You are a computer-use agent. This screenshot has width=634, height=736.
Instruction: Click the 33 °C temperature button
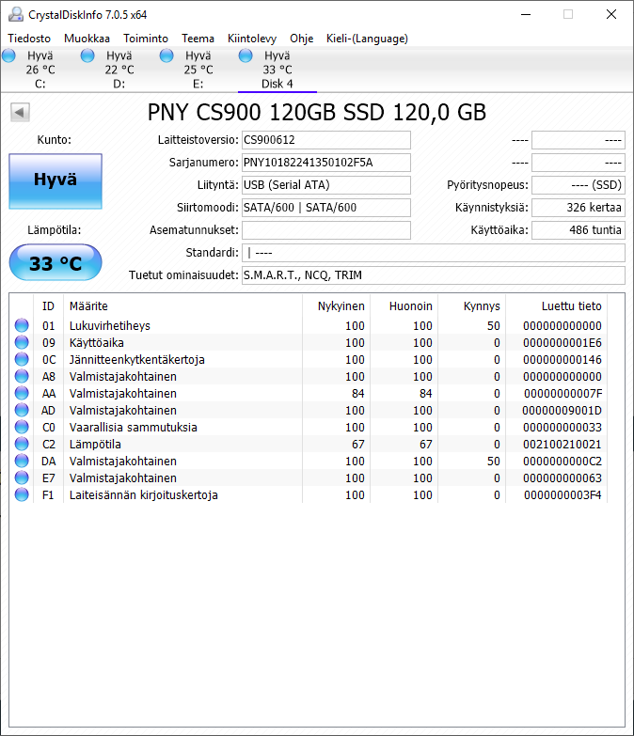[55, 262]
